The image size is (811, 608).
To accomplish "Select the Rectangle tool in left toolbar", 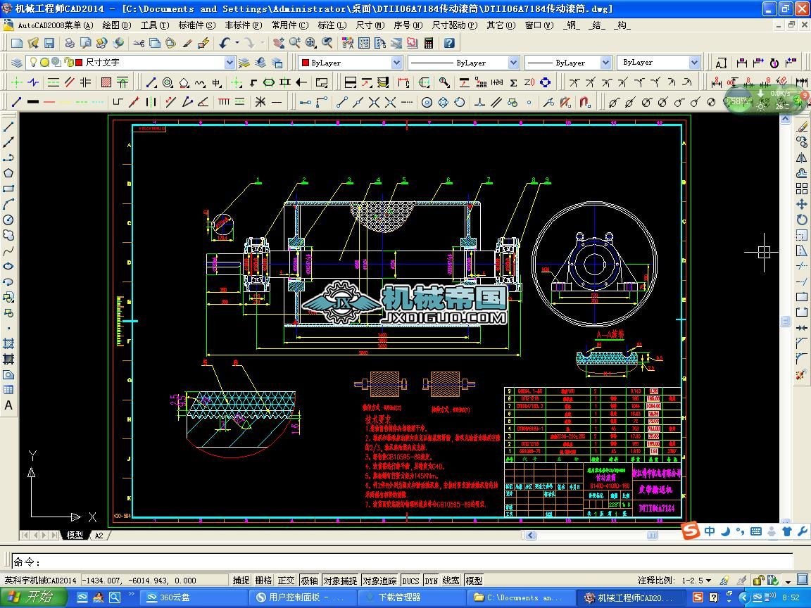I will point(8,189).
